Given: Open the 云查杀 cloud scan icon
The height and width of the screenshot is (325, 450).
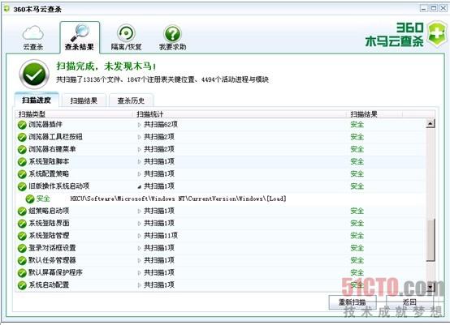Looking at the screenshot, I should [x=33, y=32].
